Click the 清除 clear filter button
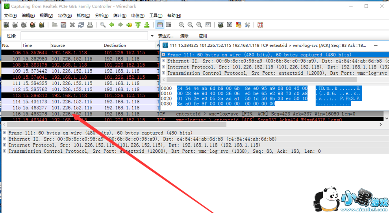The height and width of the screenshot is (213, 389). [x=184, y=36]
